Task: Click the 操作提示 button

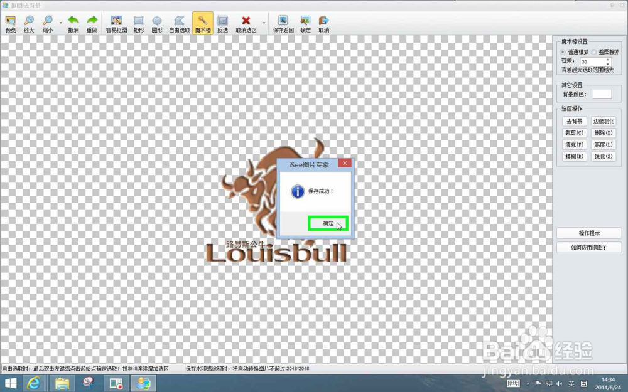Action: click(x=589, y=233)
